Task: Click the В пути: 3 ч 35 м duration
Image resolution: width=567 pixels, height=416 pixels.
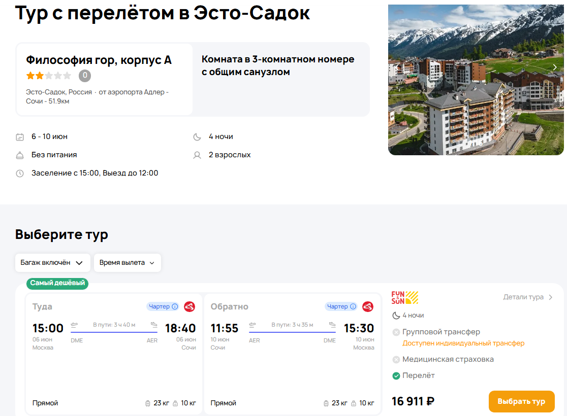Action: pyautogui.click(x=292, y=325)
